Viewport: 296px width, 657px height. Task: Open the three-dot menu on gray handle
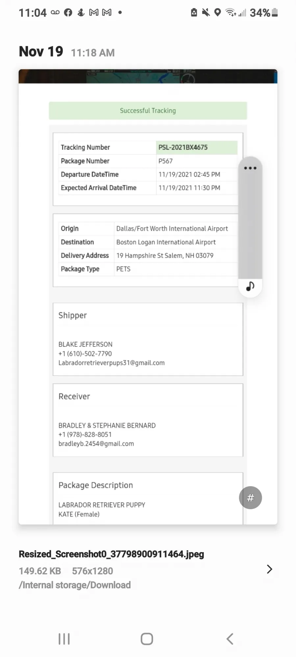click(x=250, y=168)
